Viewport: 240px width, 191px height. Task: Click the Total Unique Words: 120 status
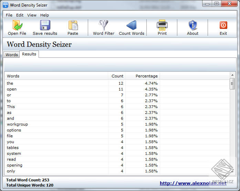coord(30,185)
